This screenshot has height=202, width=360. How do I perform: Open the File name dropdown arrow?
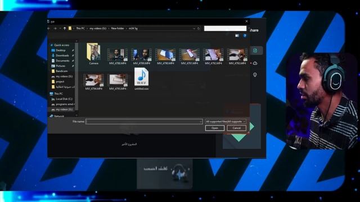201,122
